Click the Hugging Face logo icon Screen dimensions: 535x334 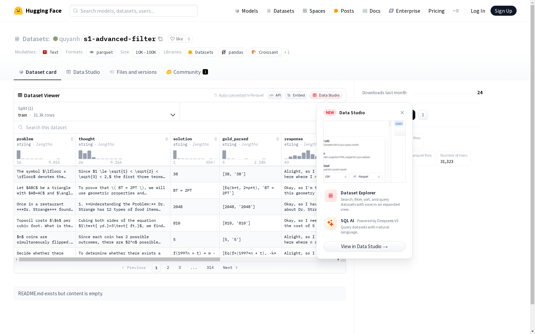click(18, 11)
